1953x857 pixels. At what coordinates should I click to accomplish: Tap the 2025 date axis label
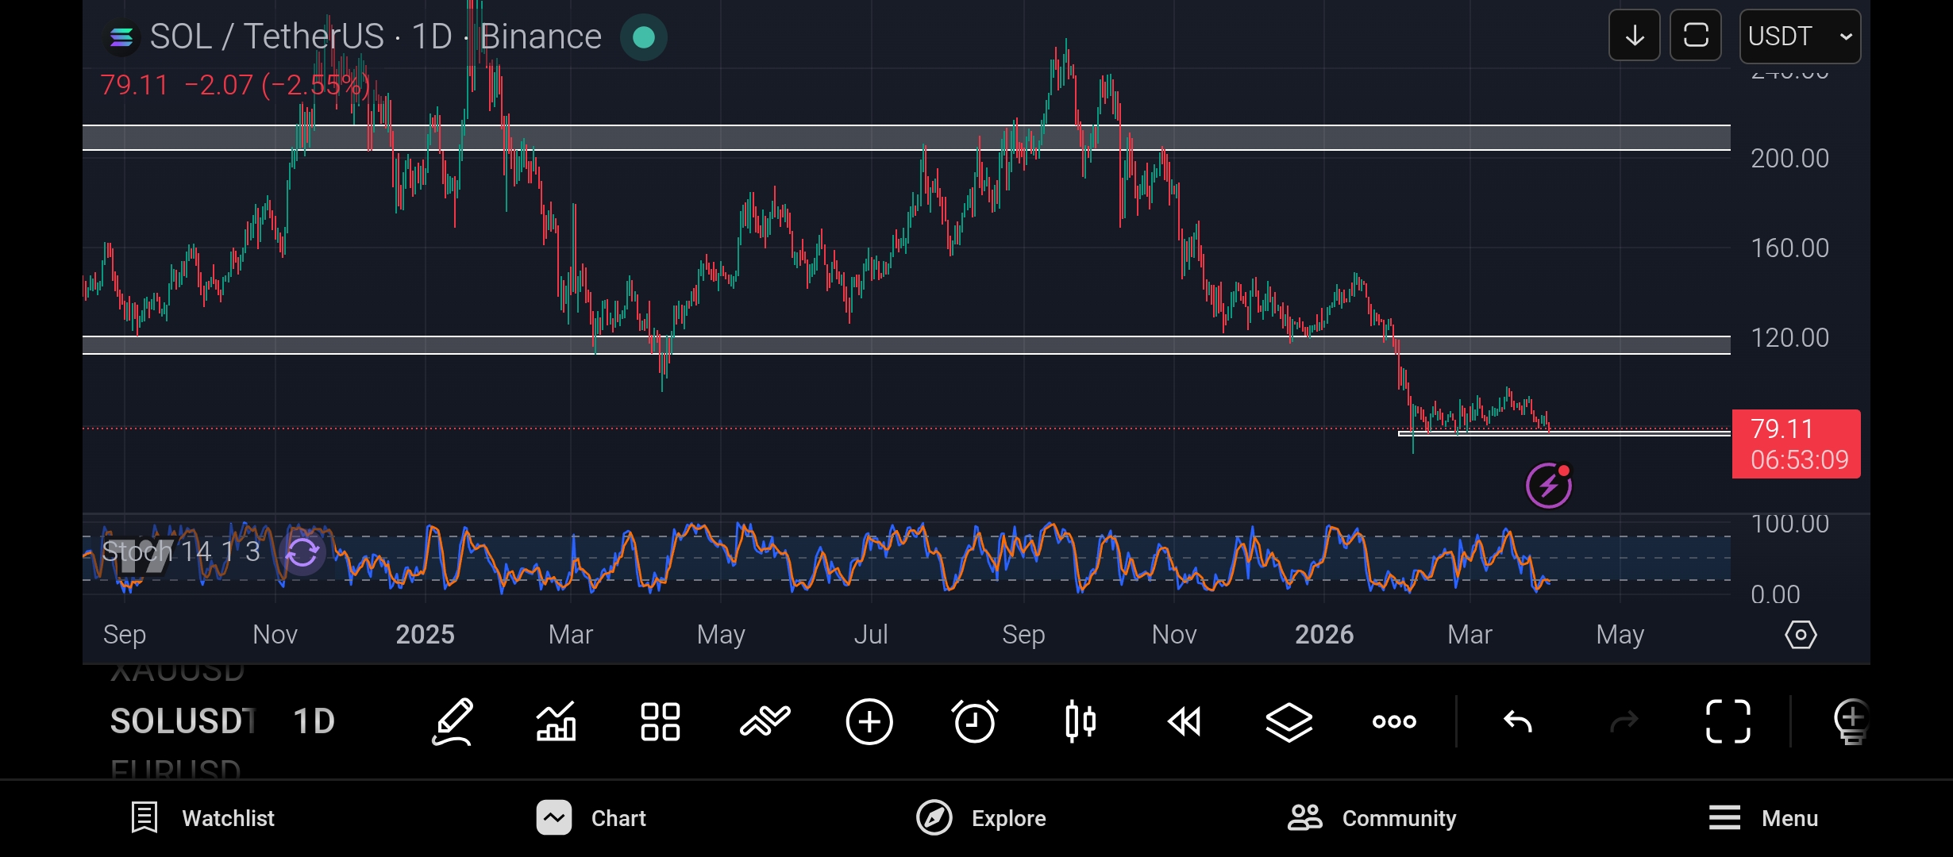coord(425,635)
